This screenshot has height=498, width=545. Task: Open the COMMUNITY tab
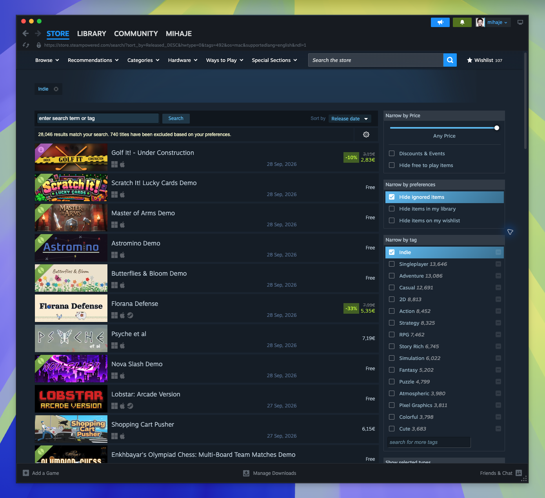click(x=136, y=34)
